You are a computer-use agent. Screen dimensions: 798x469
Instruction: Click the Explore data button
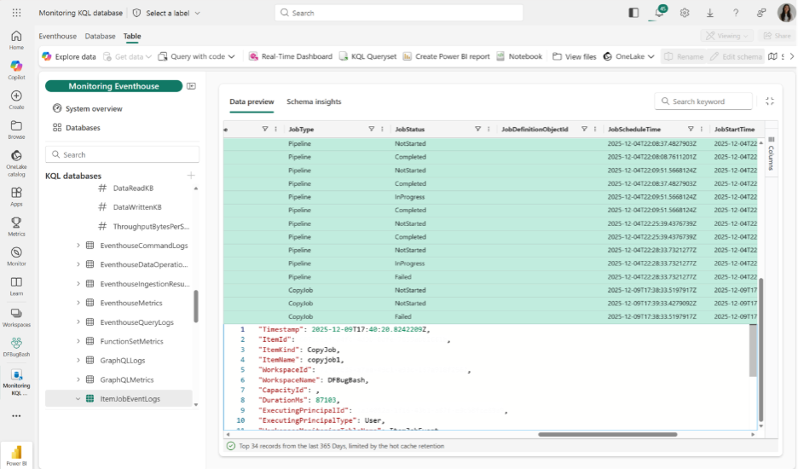[69, 56]
